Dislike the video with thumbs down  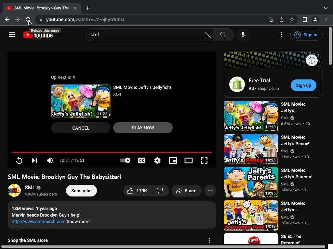(160, 191)
